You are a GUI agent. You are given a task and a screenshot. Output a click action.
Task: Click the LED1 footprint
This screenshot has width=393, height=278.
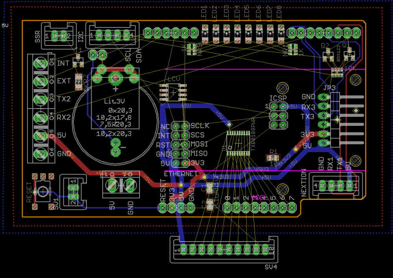click(205, 34)
